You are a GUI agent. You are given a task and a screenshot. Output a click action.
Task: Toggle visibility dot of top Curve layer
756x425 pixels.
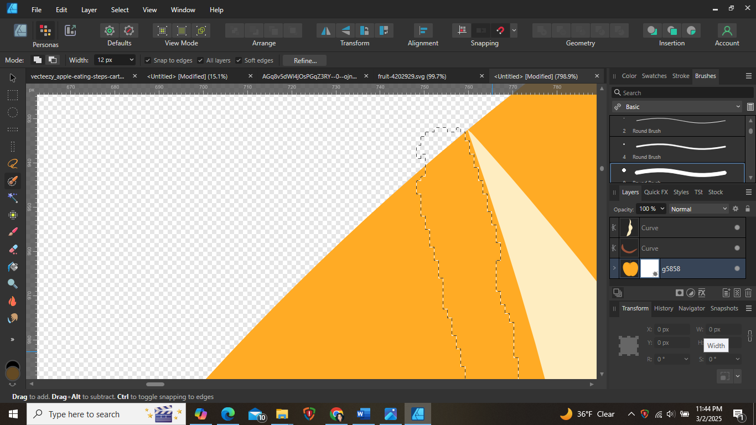coord(737,227)
